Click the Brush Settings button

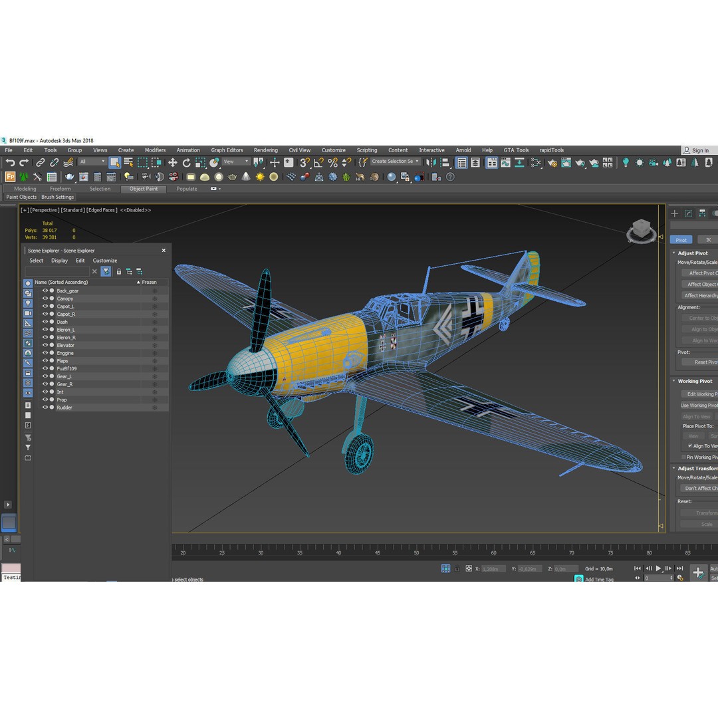(57, 197)
